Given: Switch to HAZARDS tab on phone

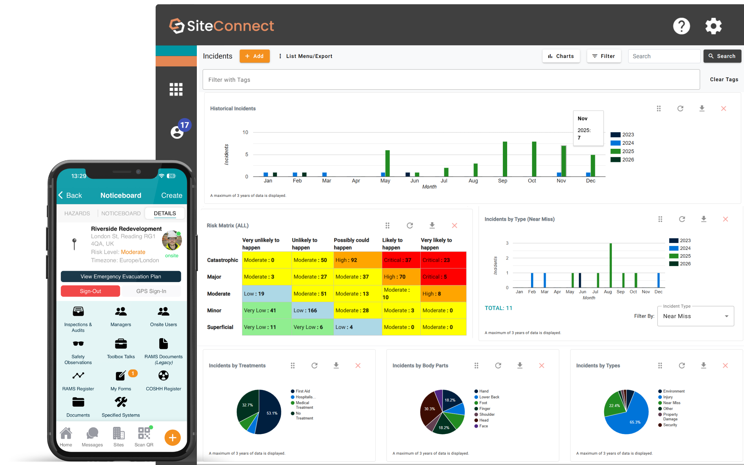Looking at the screenshot, I should [77, 213].
